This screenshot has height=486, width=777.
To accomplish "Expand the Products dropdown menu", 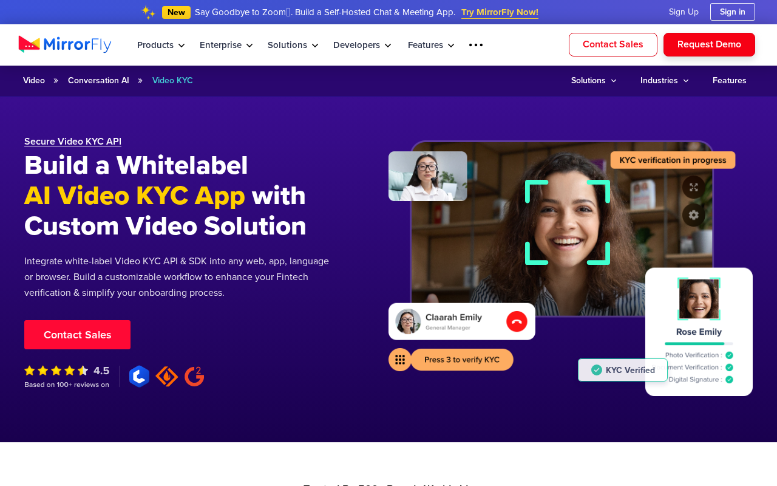I will 161,45.
